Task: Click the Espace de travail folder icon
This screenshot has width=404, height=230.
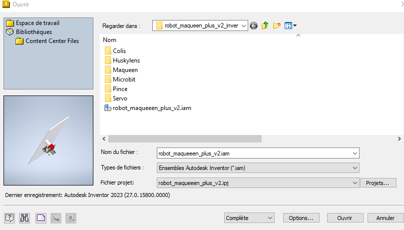Action: point(10,23)
